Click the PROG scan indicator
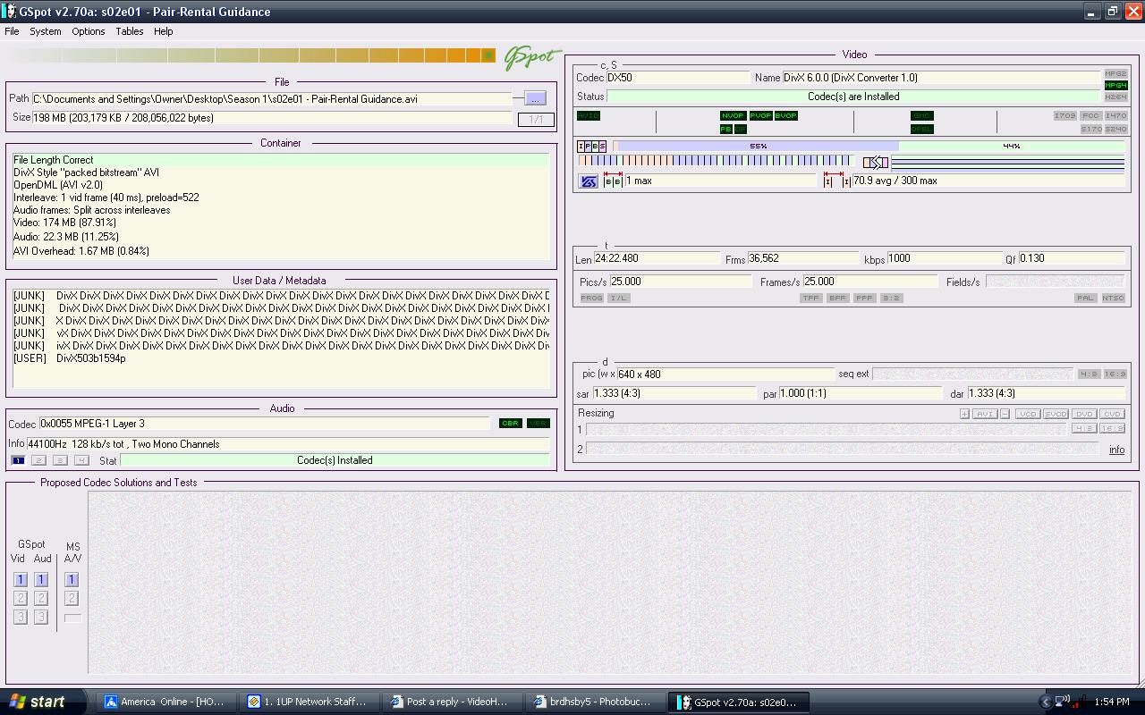Image resolution: width=1145 pixels, height=715 pixels. (x=592, y=299)
